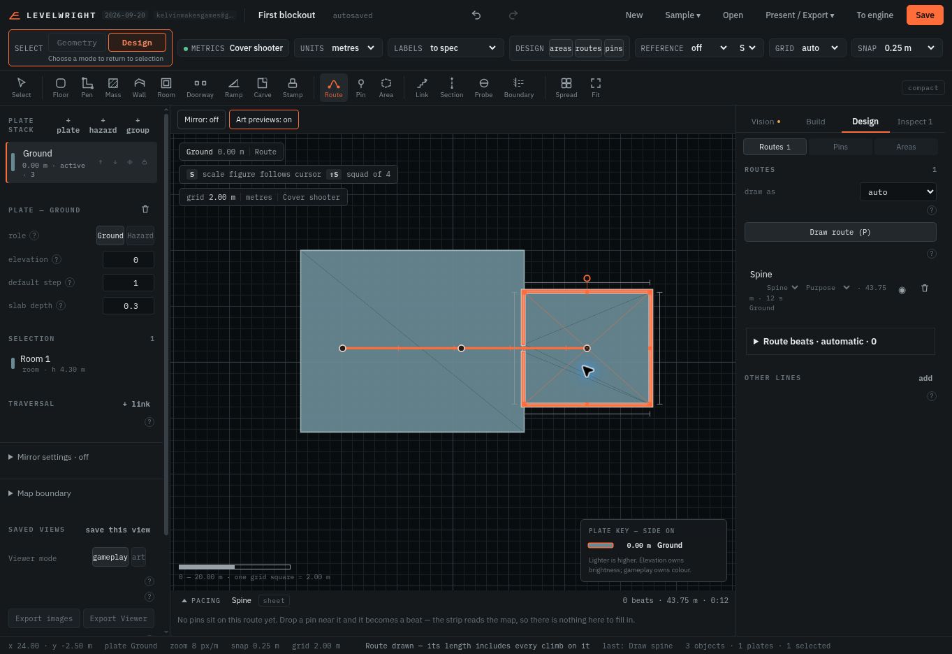Click the orange Save button
Screen dimensions: 952x654
[925, 15]
